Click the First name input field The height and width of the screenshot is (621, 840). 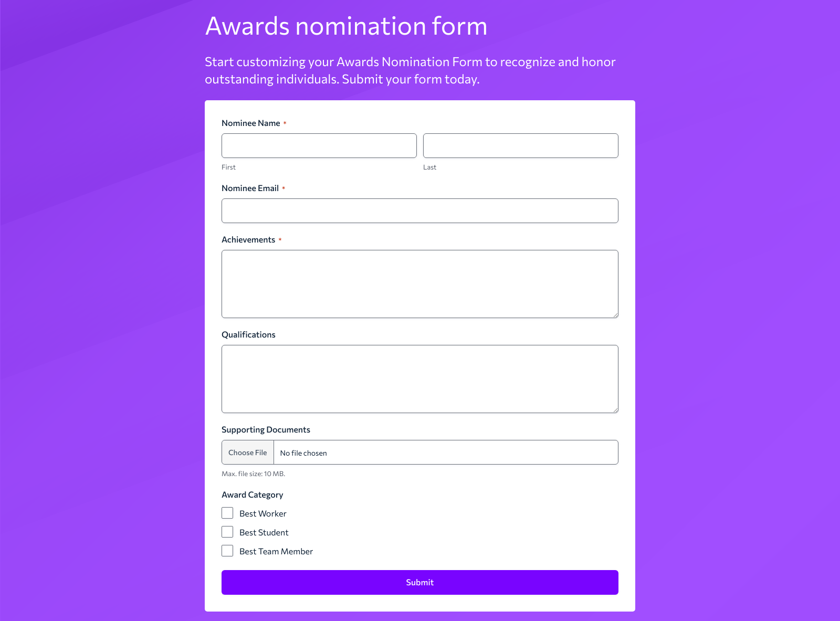coord(319,145)
